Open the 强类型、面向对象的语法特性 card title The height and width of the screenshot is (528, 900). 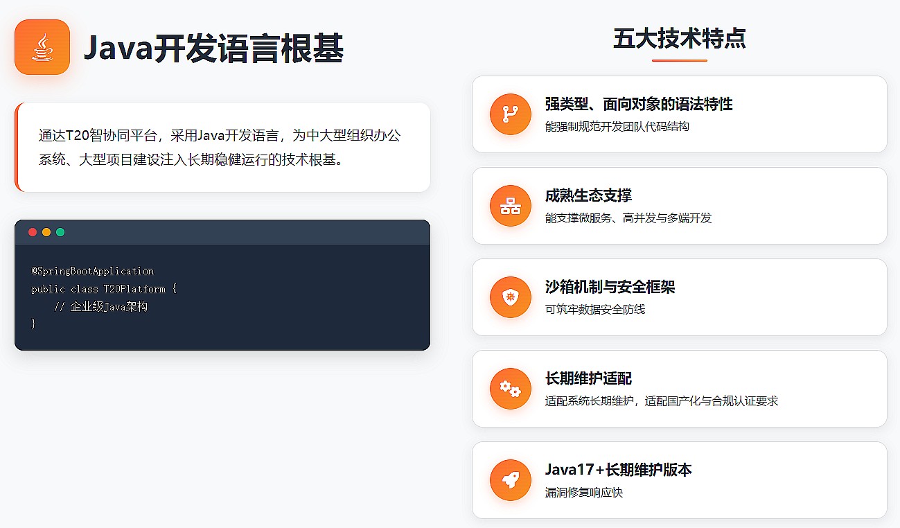pos(638,104)
